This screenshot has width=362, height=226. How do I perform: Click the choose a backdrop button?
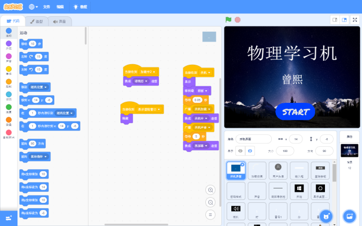click(349, 216)
